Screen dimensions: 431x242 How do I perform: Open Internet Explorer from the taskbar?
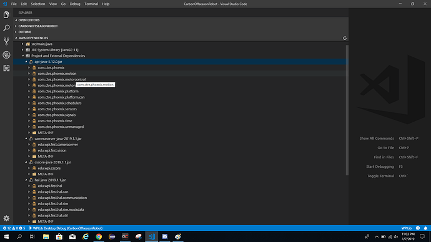[86, 236]
